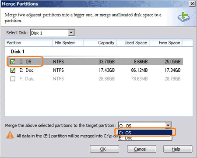Click the merge warning message text
Image resolution: width=197 pixels, height=158 pixels.
[x=67, y=136]
